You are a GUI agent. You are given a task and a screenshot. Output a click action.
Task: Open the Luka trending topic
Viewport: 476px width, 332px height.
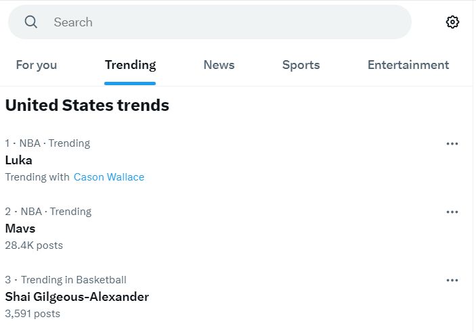[x=18, y=160]
